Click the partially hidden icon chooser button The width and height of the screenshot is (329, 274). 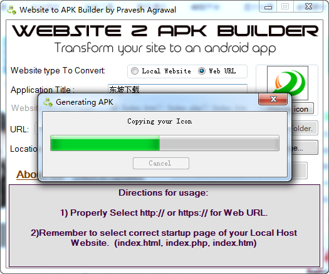tap(303, 108)
